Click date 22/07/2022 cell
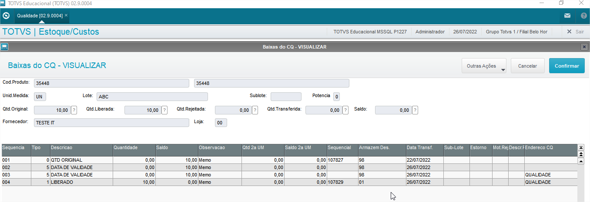Image resolution: width=590 pixels, height=202 pixels. [x=424, y=160]
